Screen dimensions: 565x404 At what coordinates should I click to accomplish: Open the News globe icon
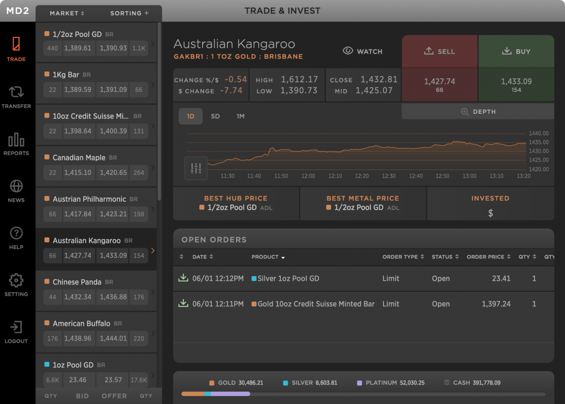pos(16,186)
